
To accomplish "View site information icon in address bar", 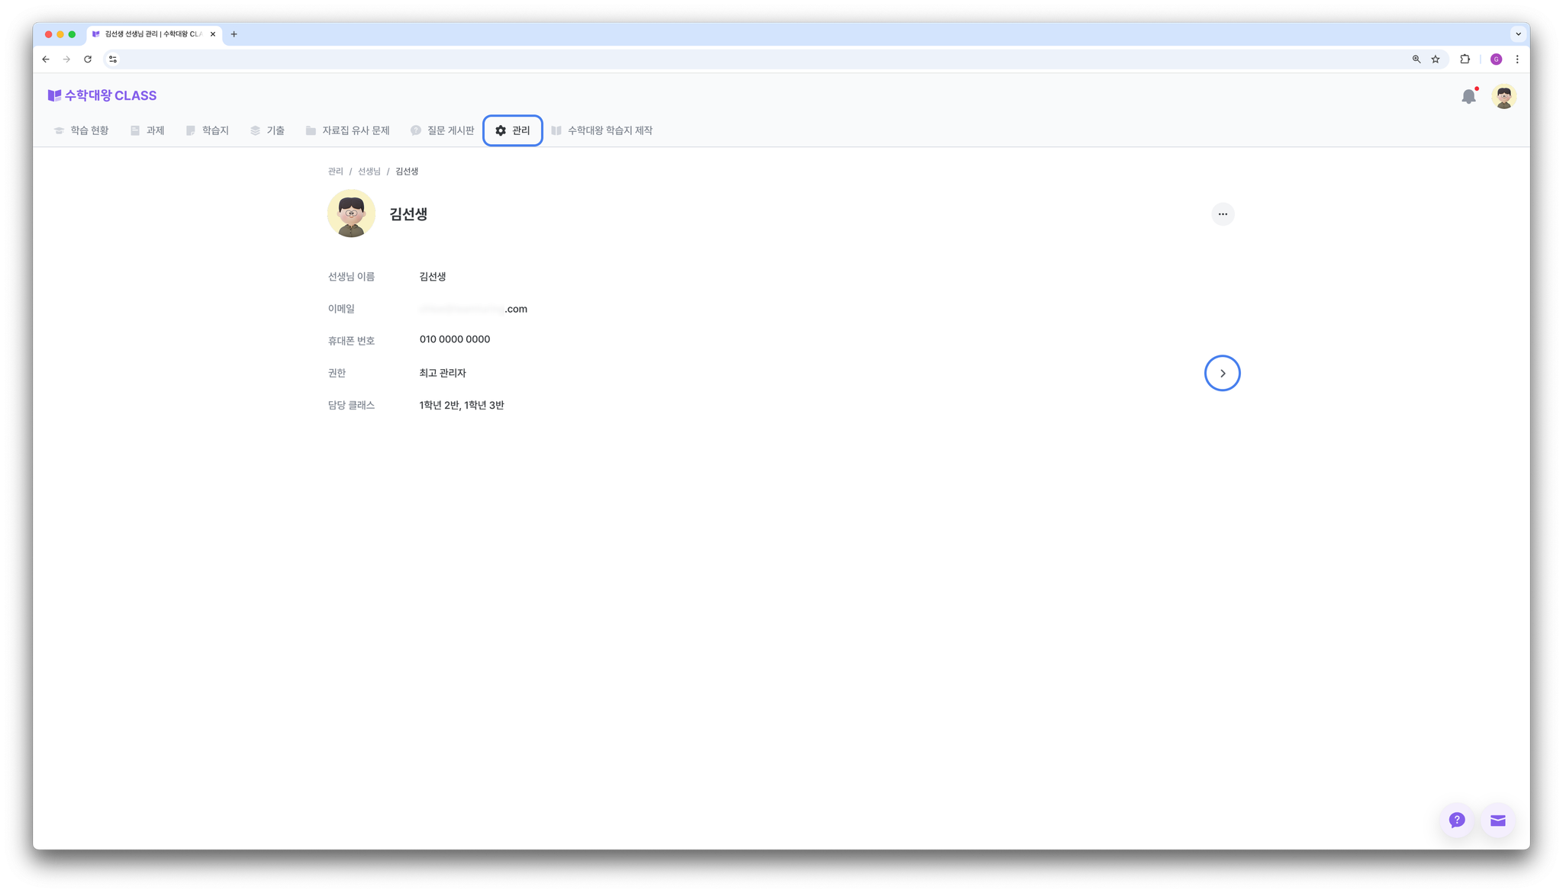I will pos(113,59).
